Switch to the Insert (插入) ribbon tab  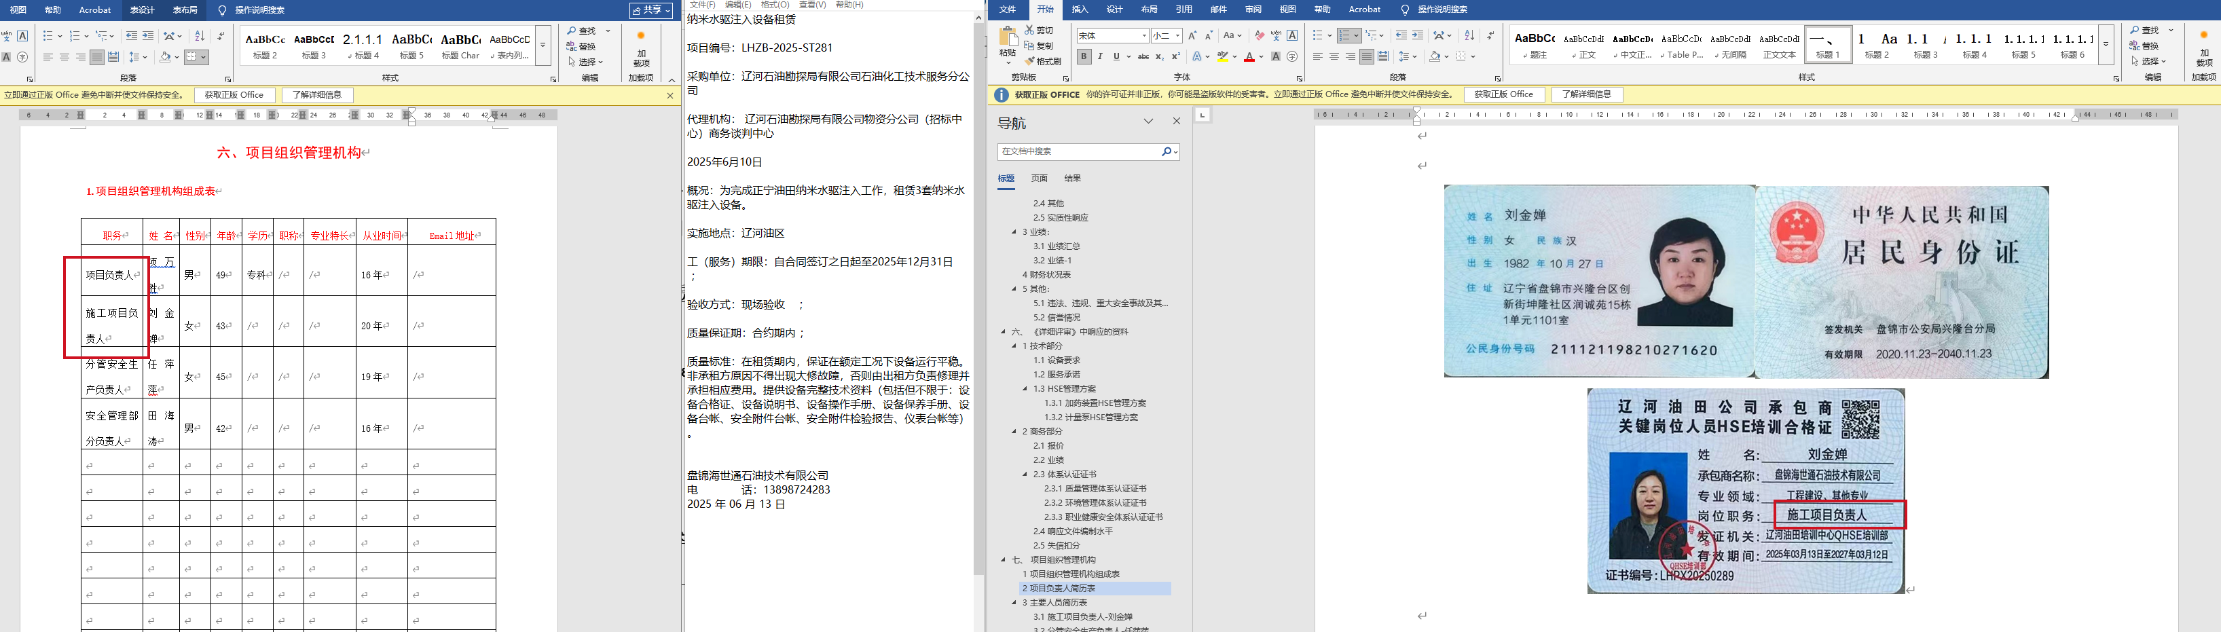tap(1080, 10)
